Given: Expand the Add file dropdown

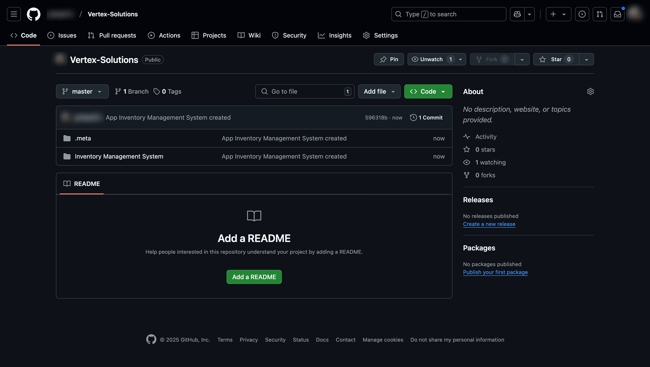Looking at the screenshot, I should click(379, 91).
